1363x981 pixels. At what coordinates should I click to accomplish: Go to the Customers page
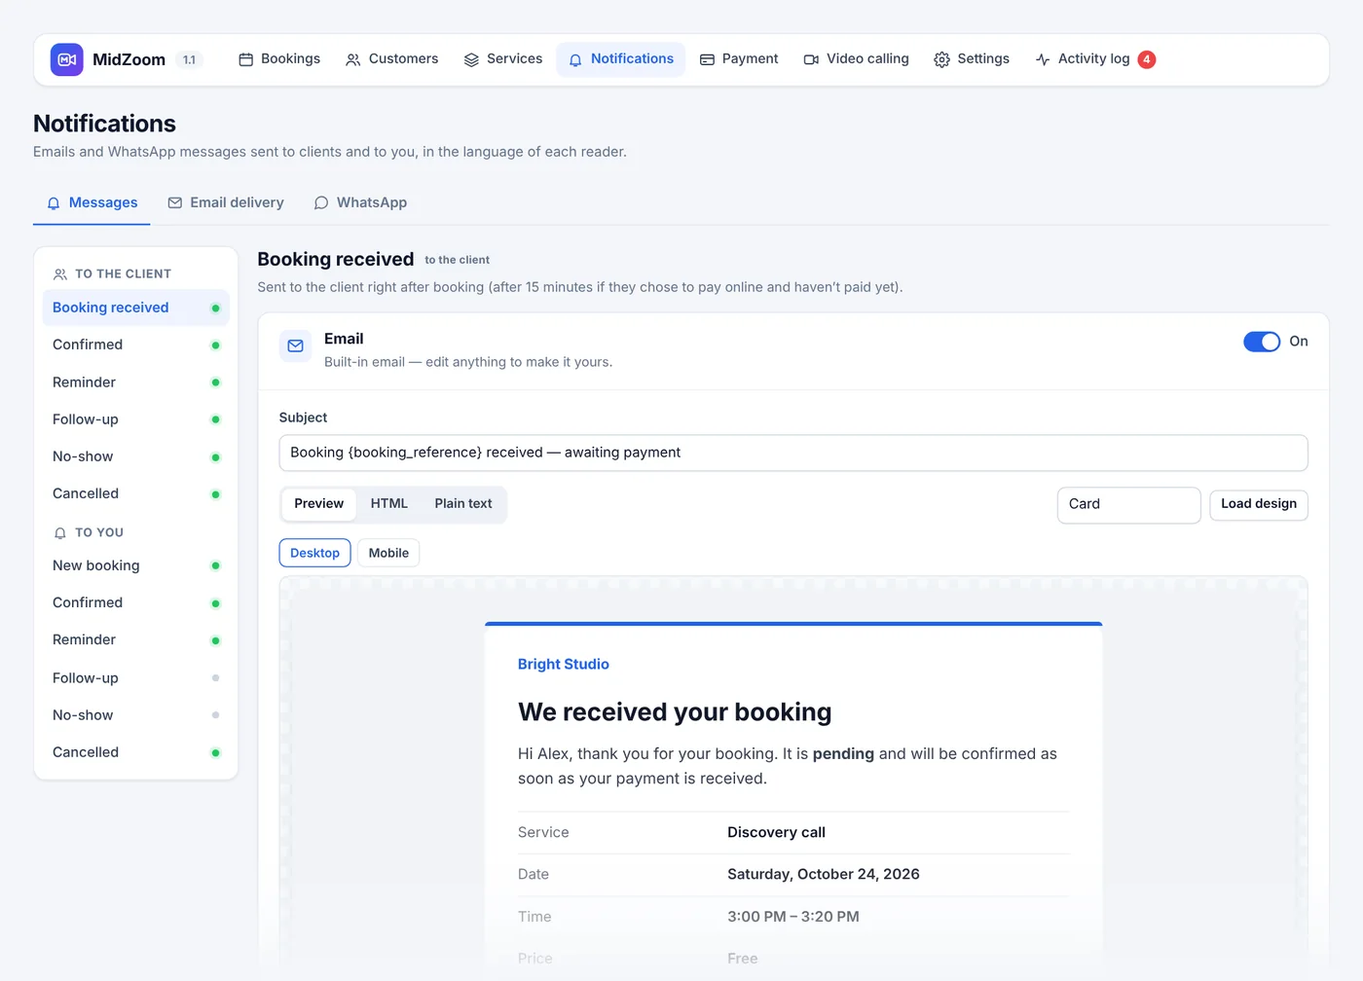point(391,59)
